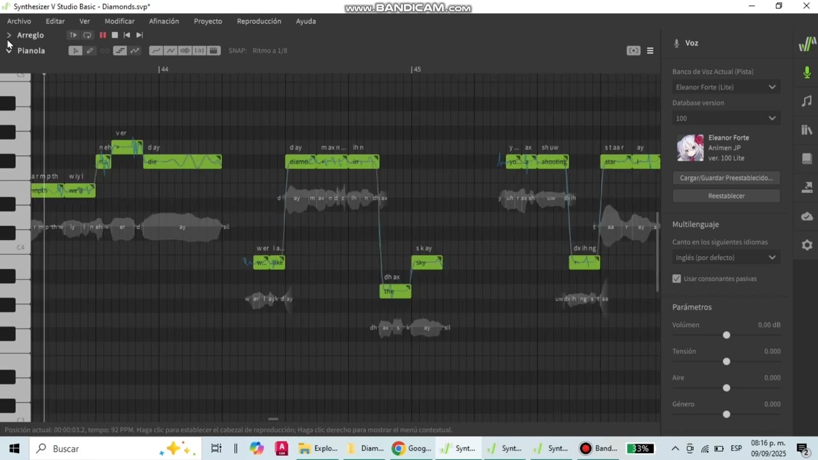Click the Tensión slider handle

pos(726,362)
